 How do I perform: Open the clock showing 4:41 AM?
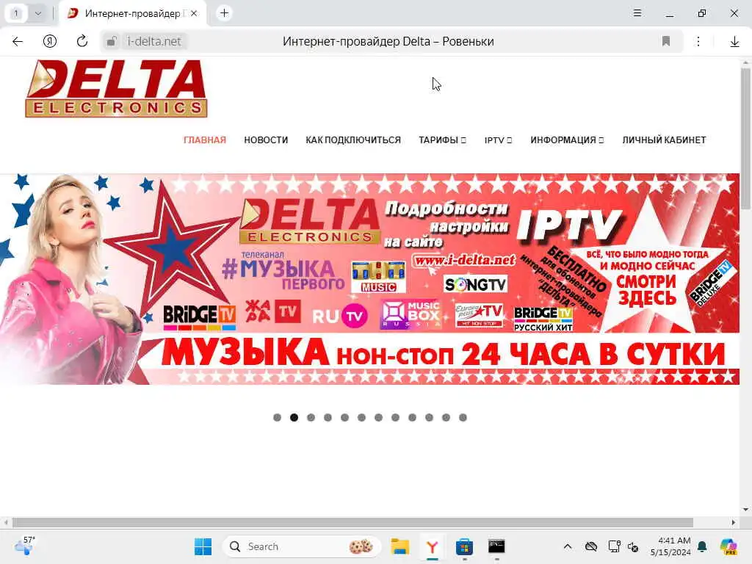[670, 546]
